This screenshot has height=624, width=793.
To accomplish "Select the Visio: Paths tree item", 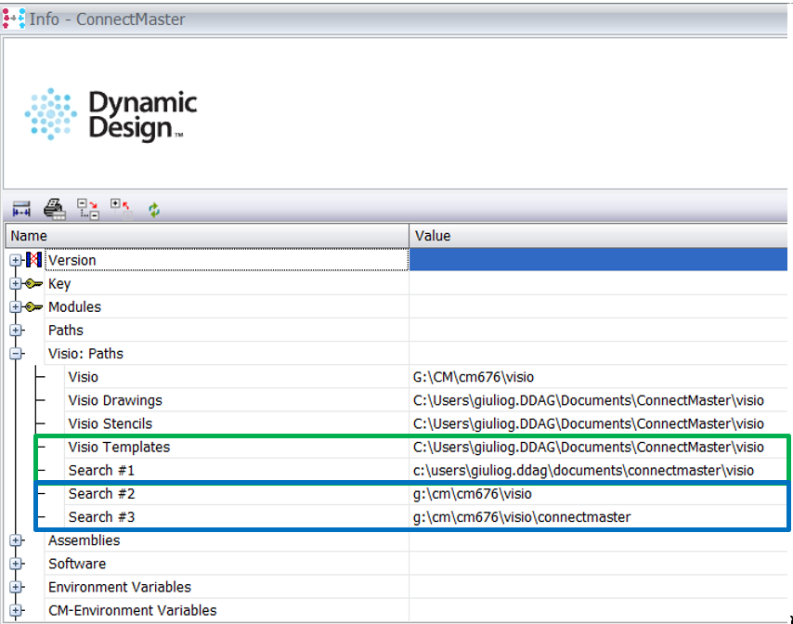I will (85, 354).
